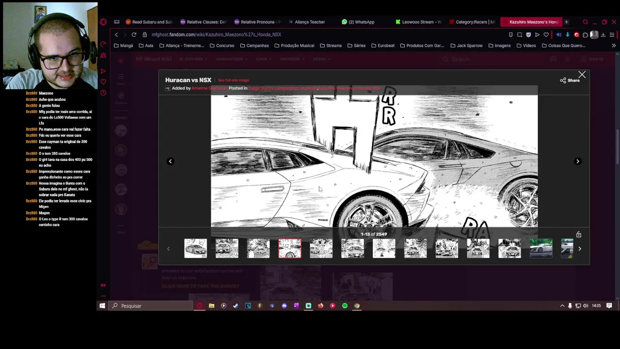Open the Mangá bookmarks folder
Viewport: 620px width, 349px height.
click(123, 46)
